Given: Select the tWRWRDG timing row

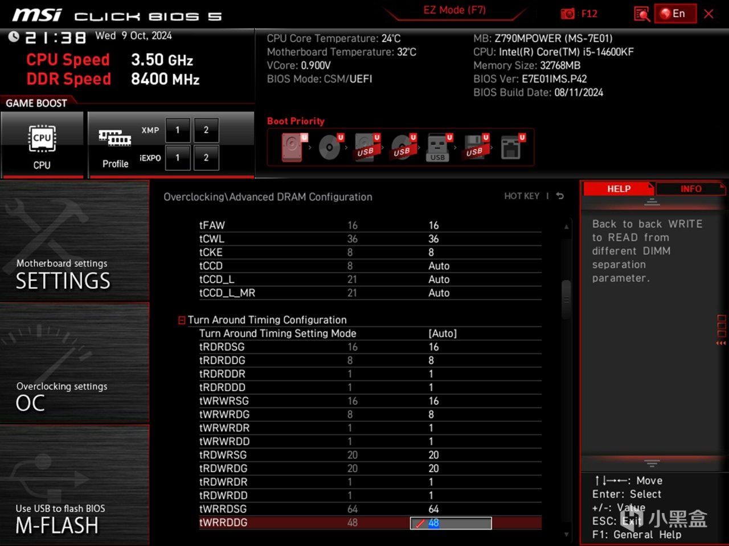Looking at the screenshot, I should [370, 415].
